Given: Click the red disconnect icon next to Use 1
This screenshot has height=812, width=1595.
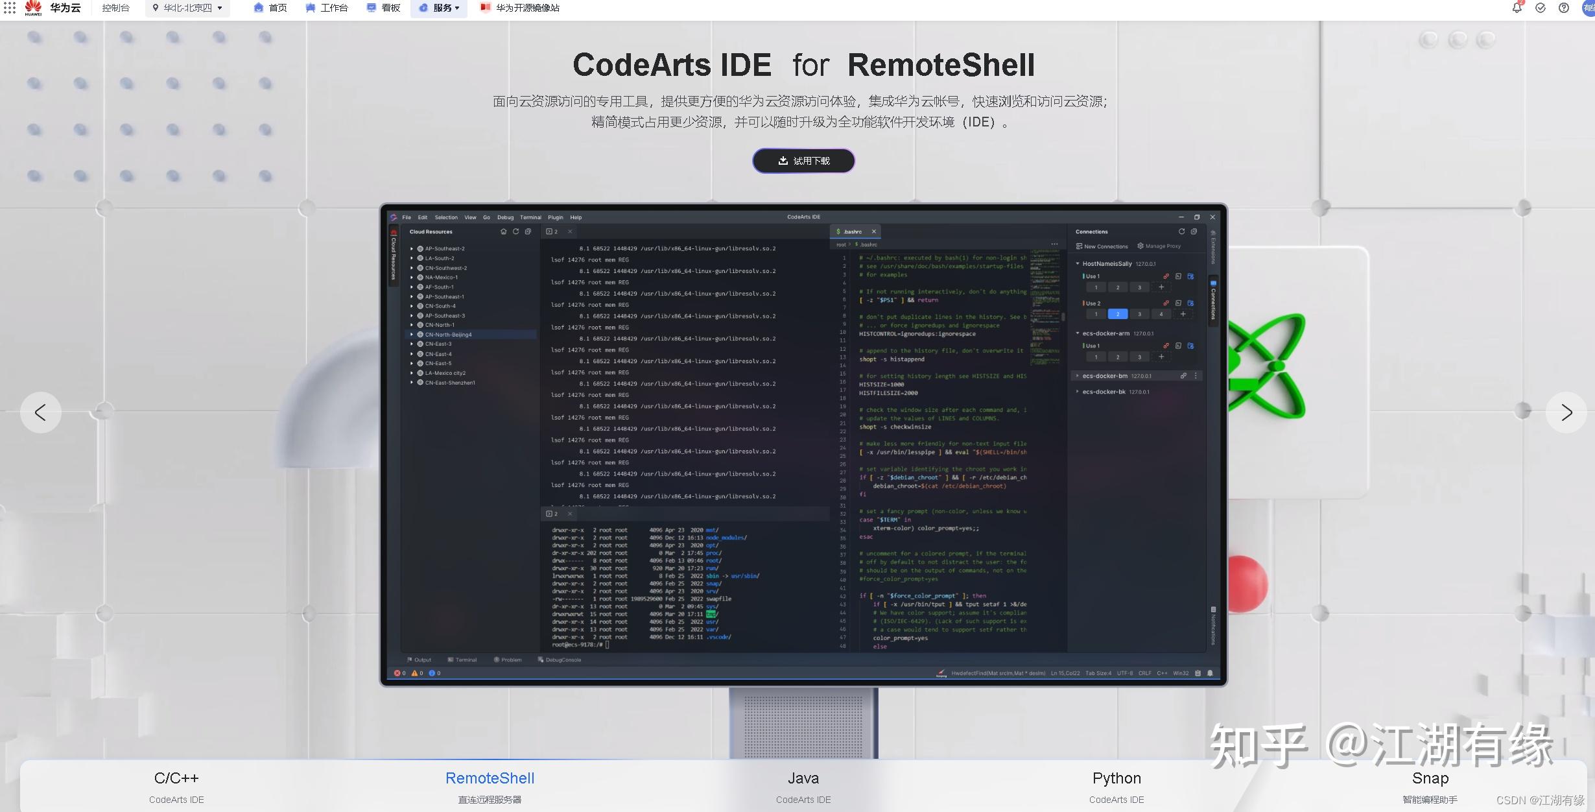Looking at the screenshot, I should 1166,276.
